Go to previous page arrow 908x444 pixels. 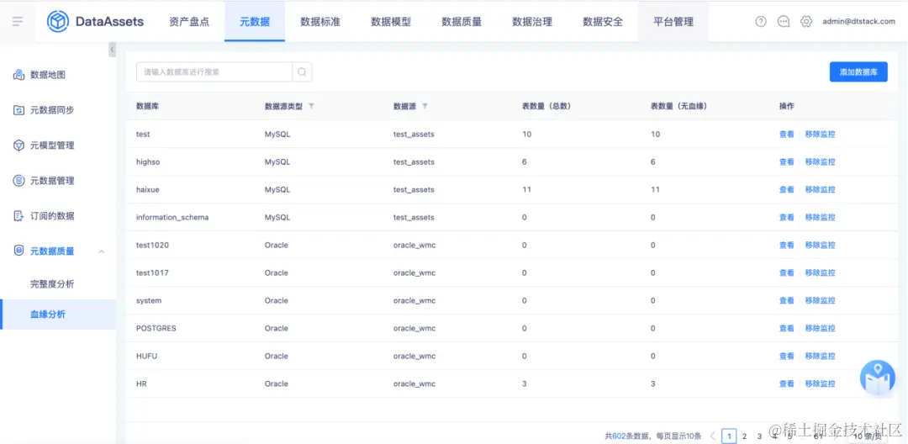click(x=713, y=436)
